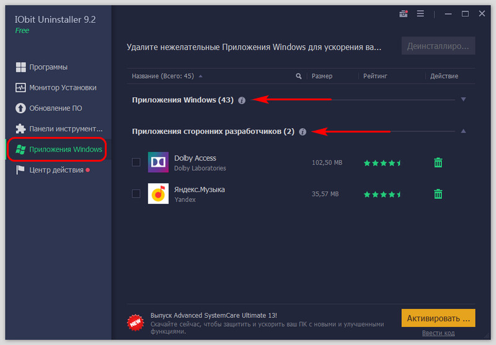Click the green Free edition label
496x345 pixels.
(22, 30)
